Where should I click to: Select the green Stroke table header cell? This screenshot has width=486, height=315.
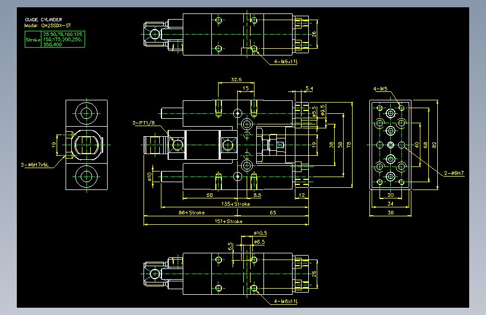tap(33, 40)
